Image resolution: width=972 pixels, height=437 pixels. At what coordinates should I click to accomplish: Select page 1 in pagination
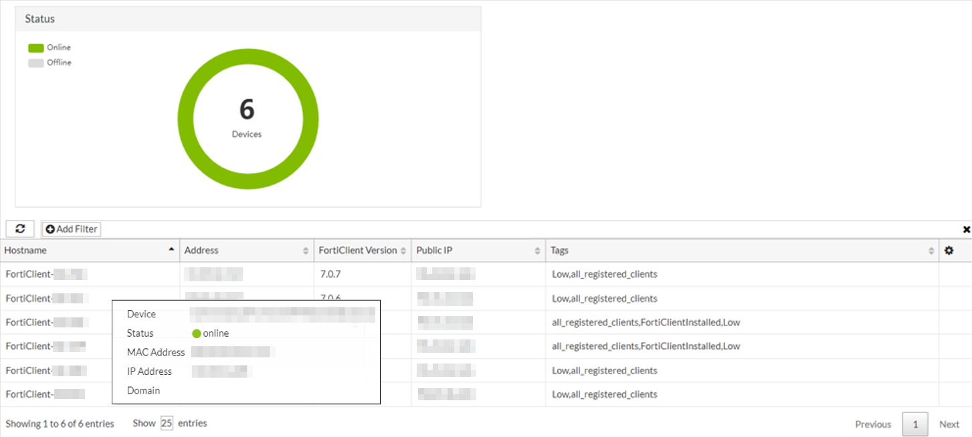click(914, 424)
